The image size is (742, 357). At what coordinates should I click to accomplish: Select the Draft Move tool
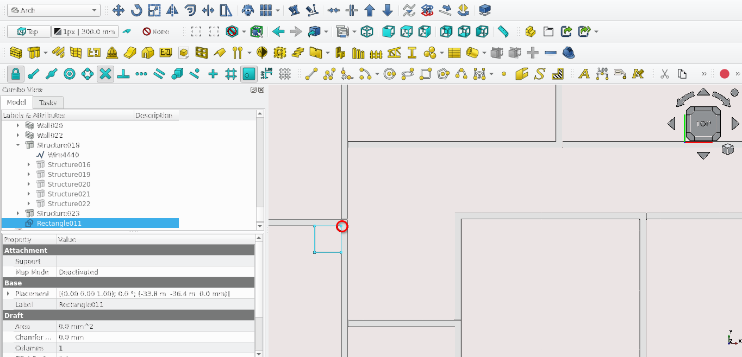coord(119,10)
